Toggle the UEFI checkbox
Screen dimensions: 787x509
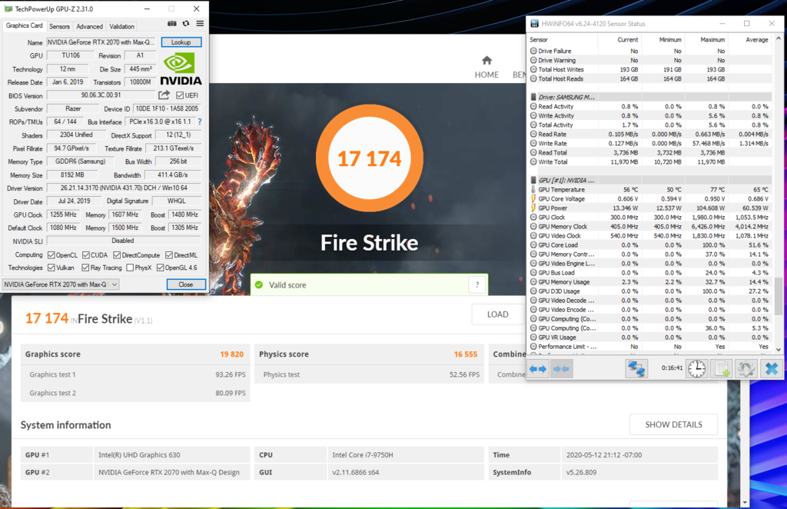click(x=180, y=95)
